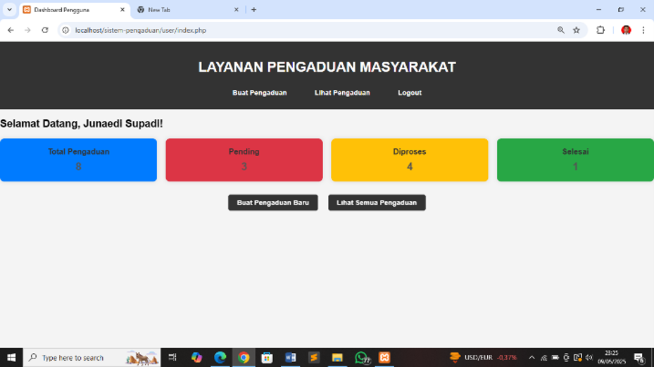The height and width of the screenshot is (367, 654).
Task: View site information icon beside the URL
Action: tap(65, 30)
